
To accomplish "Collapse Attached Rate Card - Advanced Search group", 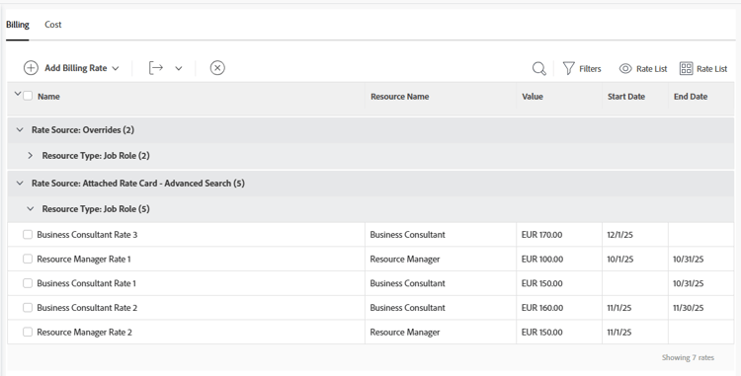I will click(x=20, y=183).
